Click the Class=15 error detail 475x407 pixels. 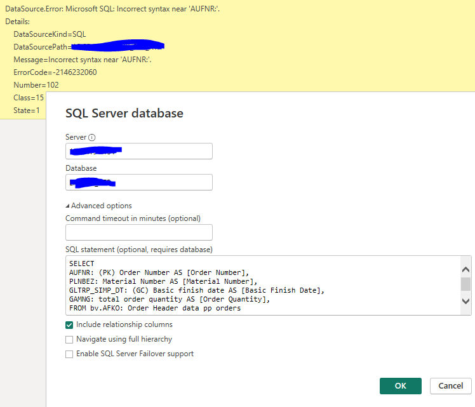(29, 98)
